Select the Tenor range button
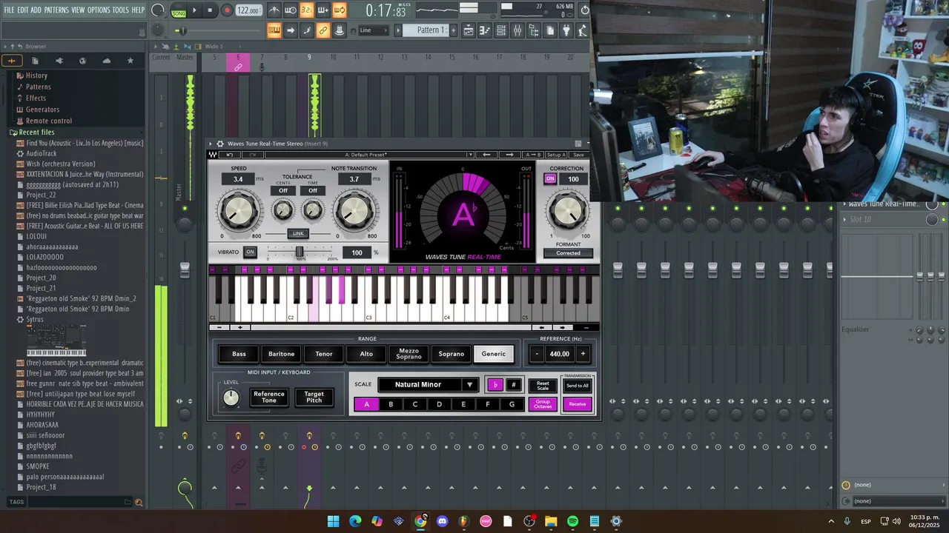The image size is (949, 533). [x=324, y=354]
